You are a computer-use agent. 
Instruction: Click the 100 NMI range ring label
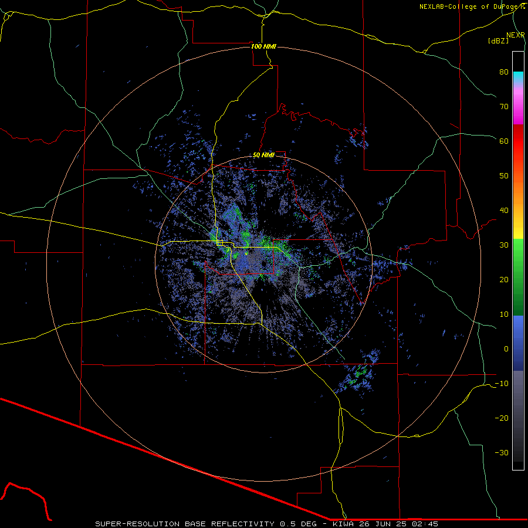point(263,46)
